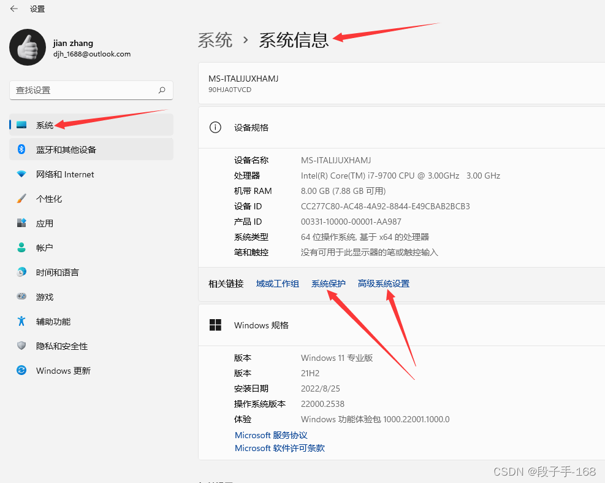Click the 产品 ID value 00331-10000-00001-AA987
Image resolution: width=605 pixels, height=483 pixels.
(x=351, y=222)
